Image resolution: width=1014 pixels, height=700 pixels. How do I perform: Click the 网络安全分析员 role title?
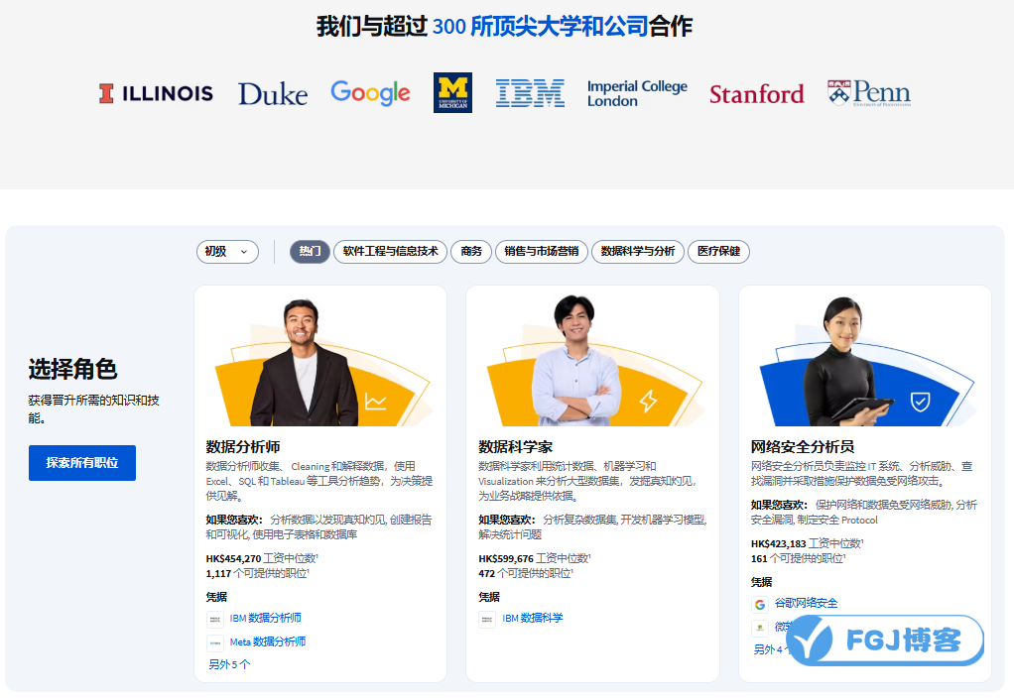(x=803, y=446)
